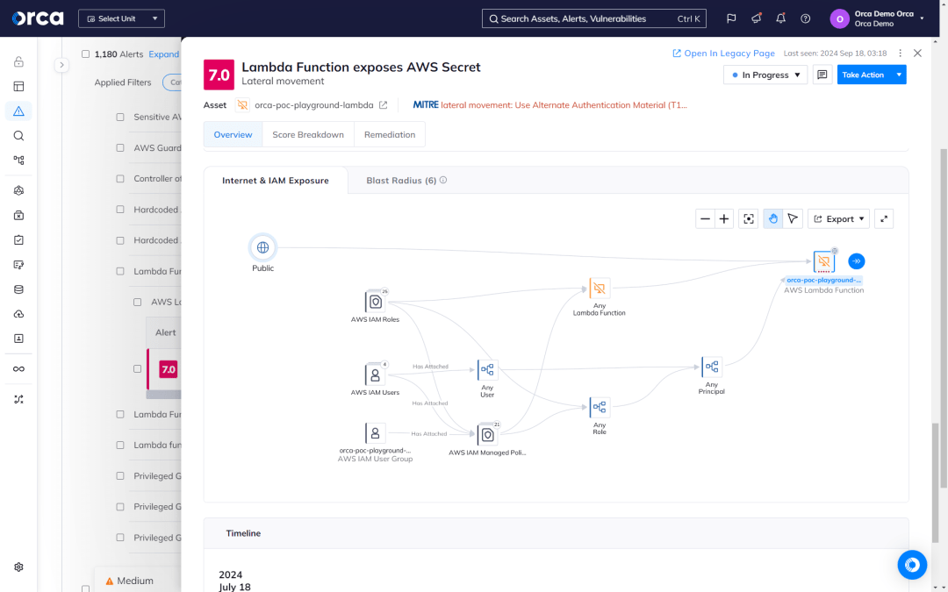The image size is (948, 592).
Task: Open the compliance checklist sidebar icon
Action: (18, 239)
